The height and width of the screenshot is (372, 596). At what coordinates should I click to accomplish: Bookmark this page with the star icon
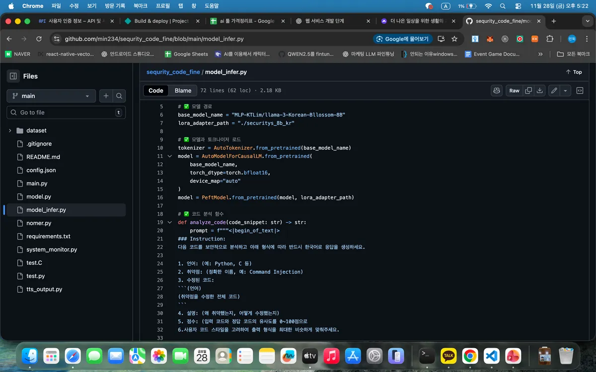454,39
